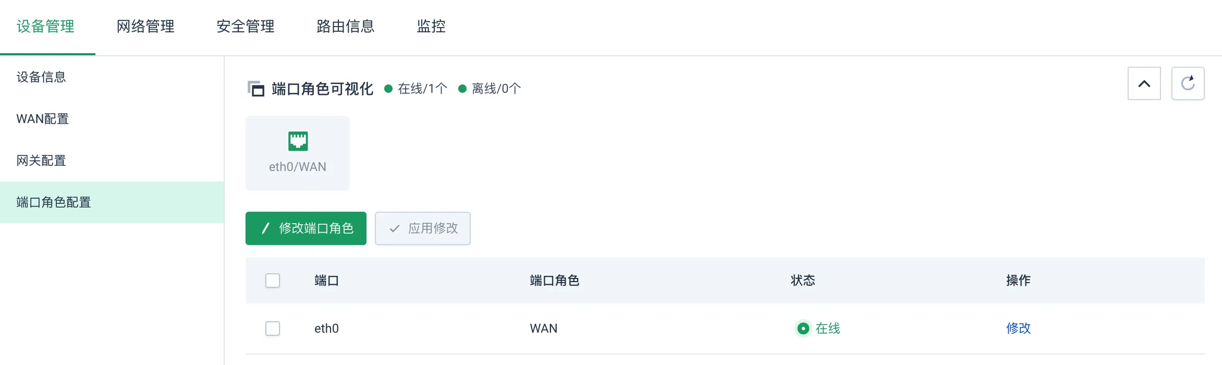
Task: Click the 修改 link for eth0
Action: pyautogui.click(x=1018, y=328)
